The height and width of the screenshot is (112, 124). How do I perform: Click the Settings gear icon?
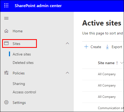coord(6,102)
